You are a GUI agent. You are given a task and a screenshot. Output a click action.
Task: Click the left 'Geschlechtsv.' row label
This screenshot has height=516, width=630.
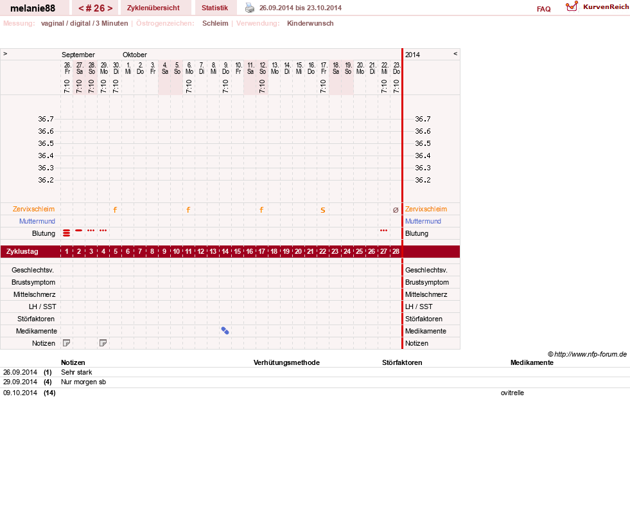coord(33,271)
